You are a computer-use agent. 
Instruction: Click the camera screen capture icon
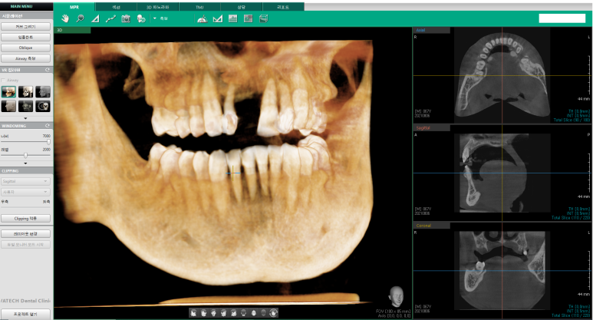point(126,18)
